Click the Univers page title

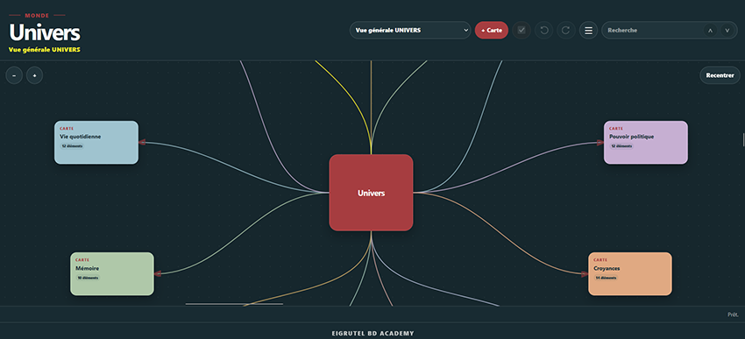tap(45, 32)
